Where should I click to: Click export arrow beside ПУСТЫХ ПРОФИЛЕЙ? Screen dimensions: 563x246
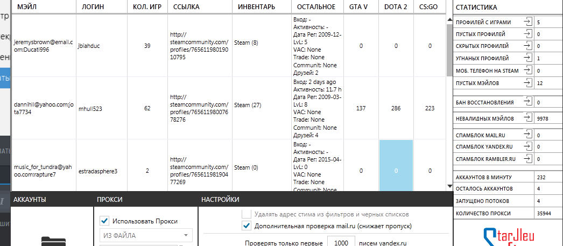coord(527,34)
